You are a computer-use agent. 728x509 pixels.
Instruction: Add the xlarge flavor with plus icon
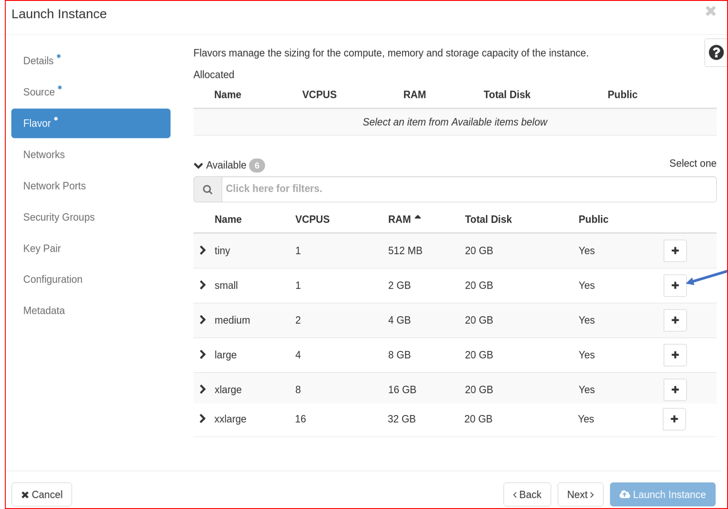(x=675, y=390)
